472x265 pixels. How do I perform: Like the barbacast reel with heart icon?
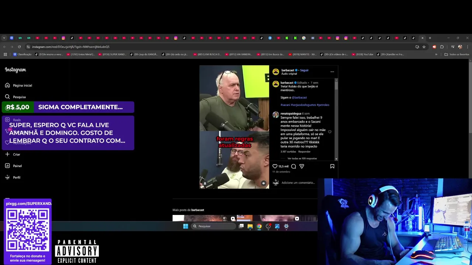275,166
